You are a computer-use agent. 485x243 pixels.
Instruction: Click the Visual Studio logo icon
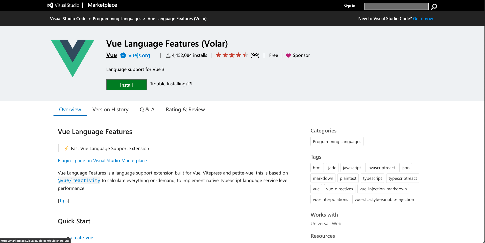pos(50,5)
